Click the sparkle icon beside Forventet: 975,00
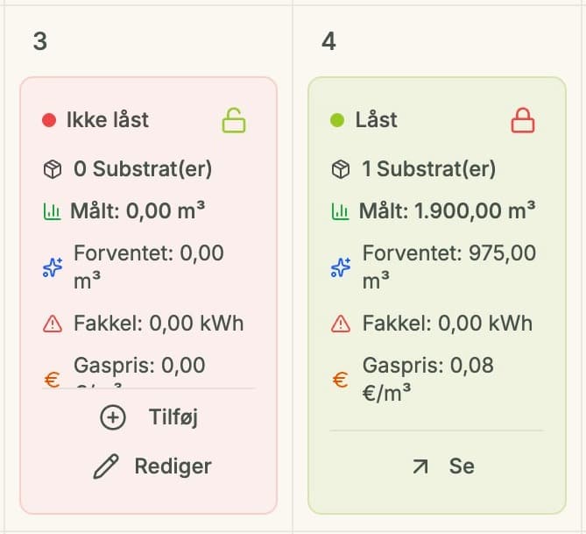Viewport: 586px width, 534px height. click(341, 267)
